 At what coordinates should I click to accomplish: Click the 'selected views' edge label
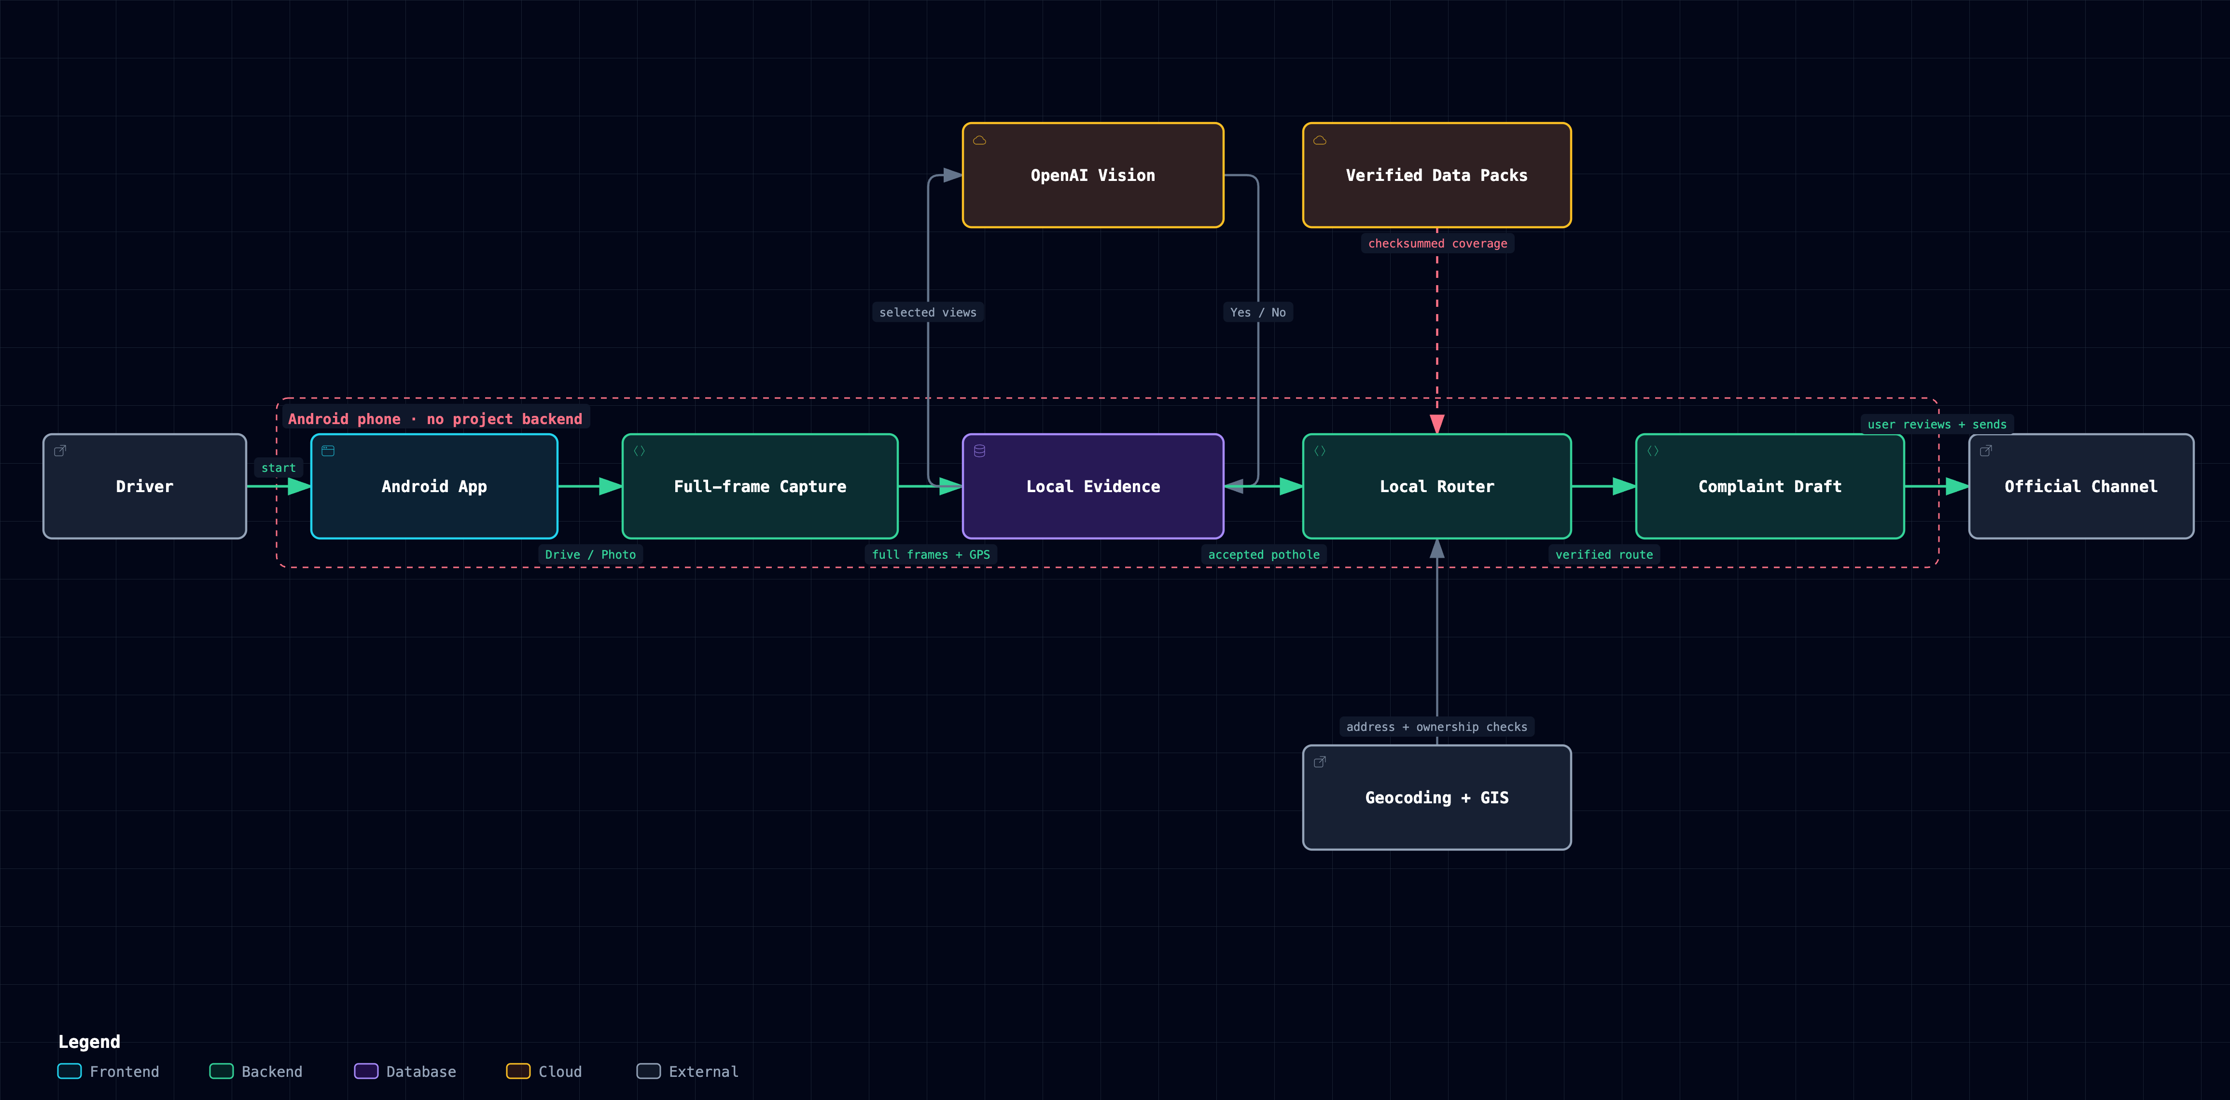point(928,313)
